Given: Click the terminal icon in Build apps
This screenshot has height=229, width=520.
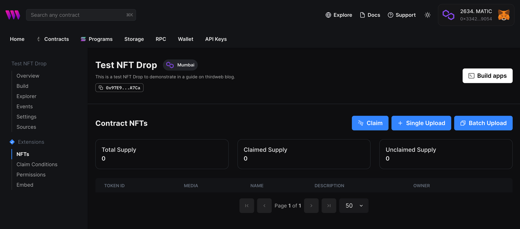Looking at the screenshot, I should [471, 76].
